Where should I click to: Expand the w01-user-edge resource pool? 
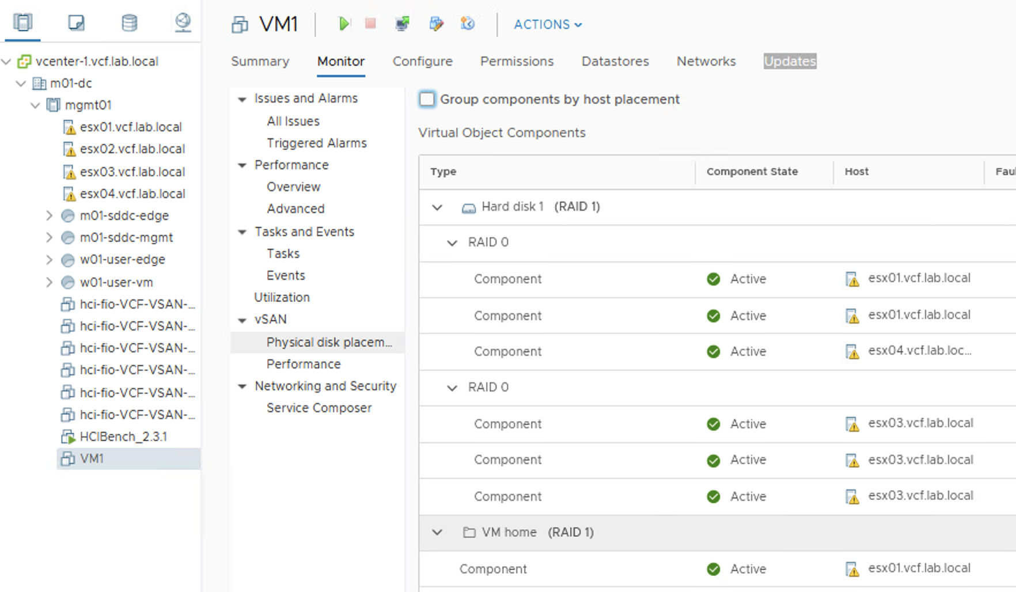click(x=50, y=260)
